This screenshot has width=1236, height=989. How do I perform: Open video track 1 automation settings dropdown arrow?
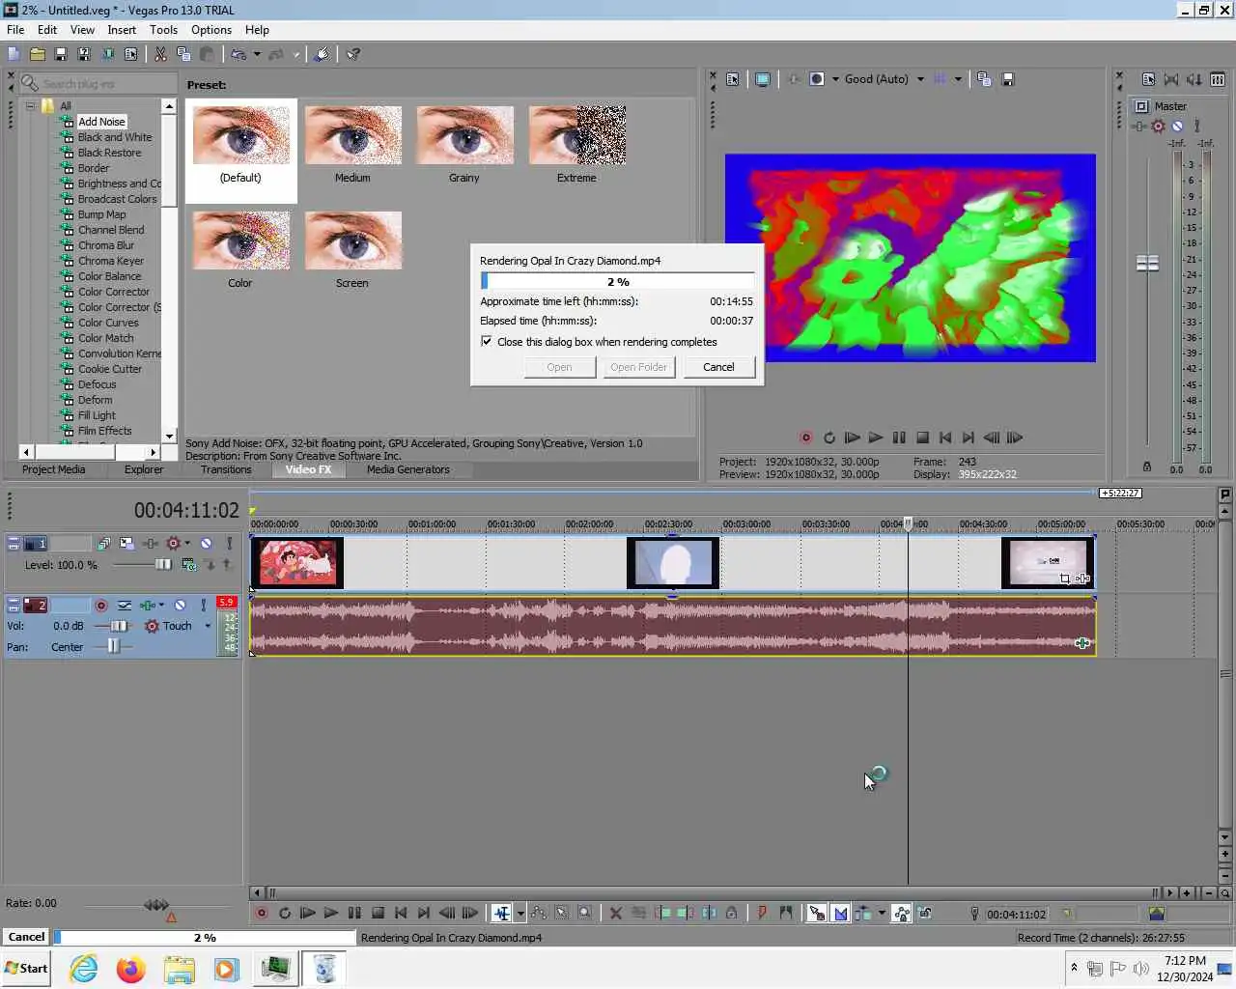187,544
